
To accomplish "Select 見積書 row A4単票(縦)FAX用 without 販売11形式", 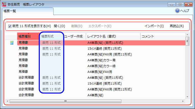I will [101, 72].
